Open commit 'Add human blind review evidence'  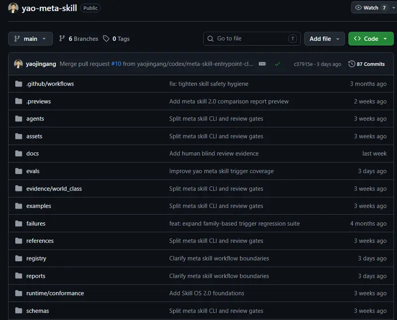pyautogui.click(x=214, y=153)
